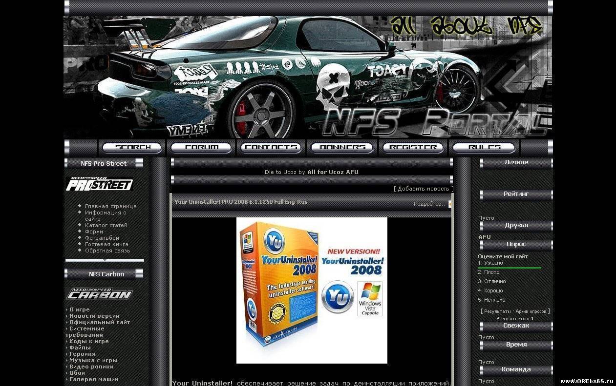Open the Коды к игре link

click(89, 341)
